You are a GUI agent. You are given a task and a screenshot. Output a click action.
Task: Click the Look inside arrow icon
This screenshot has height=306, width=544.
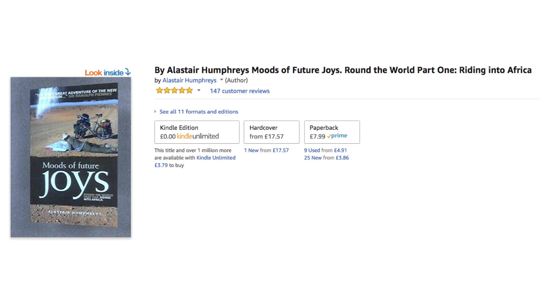(128, 72)
